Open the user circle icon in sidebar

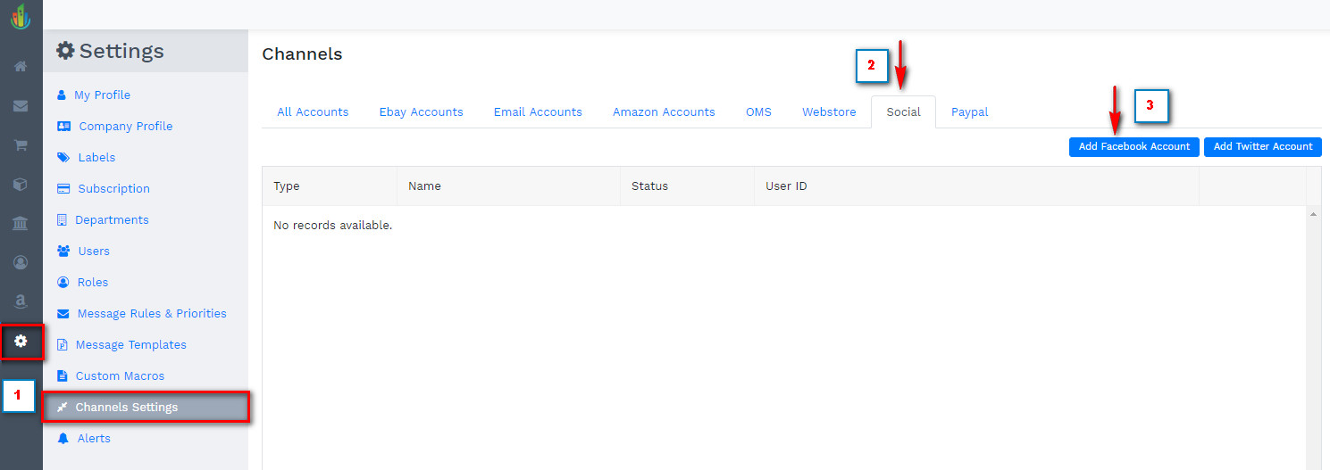tap(20, 262)
